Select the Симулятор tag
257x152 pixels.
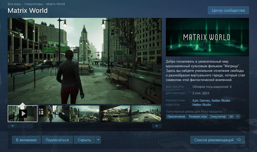pos(218,116)
